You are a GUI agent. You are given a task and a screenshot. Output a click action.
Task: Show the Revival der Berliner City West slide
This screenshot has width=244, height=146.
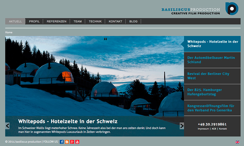click(x=208, y=76)
